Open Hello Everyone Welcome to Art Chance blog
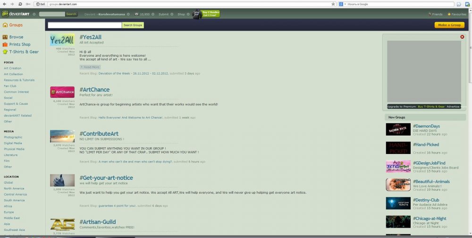 click(131, 118)
